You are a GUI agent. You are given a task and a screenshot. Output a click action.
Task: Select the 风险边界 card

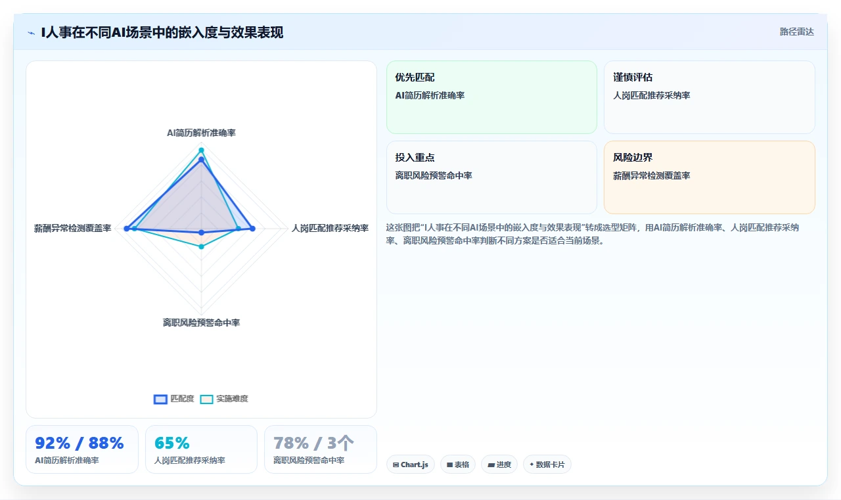click(710, 177)
